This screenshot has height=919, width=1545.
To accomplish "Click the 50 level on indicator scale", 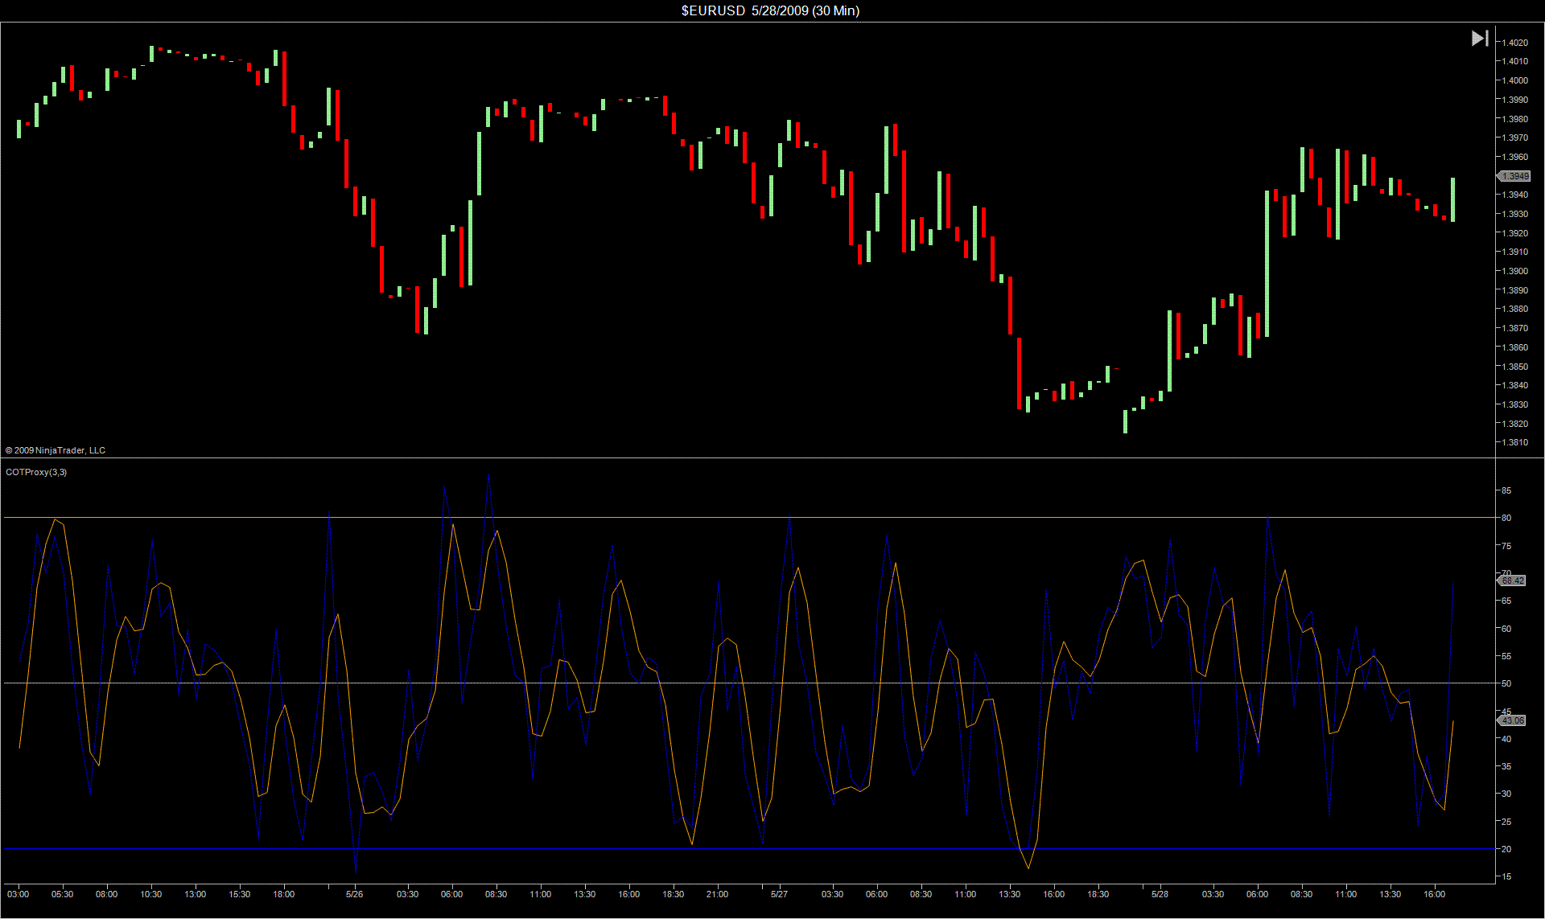I will (1506, 683).
